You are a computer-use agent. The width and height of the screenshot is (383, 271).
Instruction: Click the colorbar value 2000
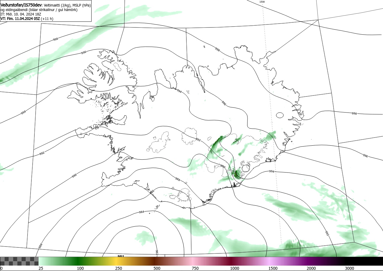coord(311,268)
